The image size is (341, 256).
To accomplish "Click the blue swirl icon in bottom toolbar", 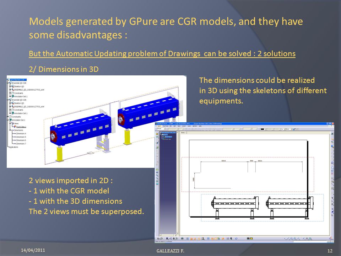I will click(236, 239).
